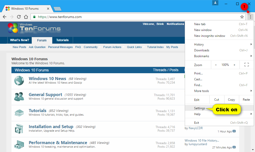Open the Windows 10 News forum link
This screenshot has height=152, width=255.
pyautogui.click(x=47, y=79)
